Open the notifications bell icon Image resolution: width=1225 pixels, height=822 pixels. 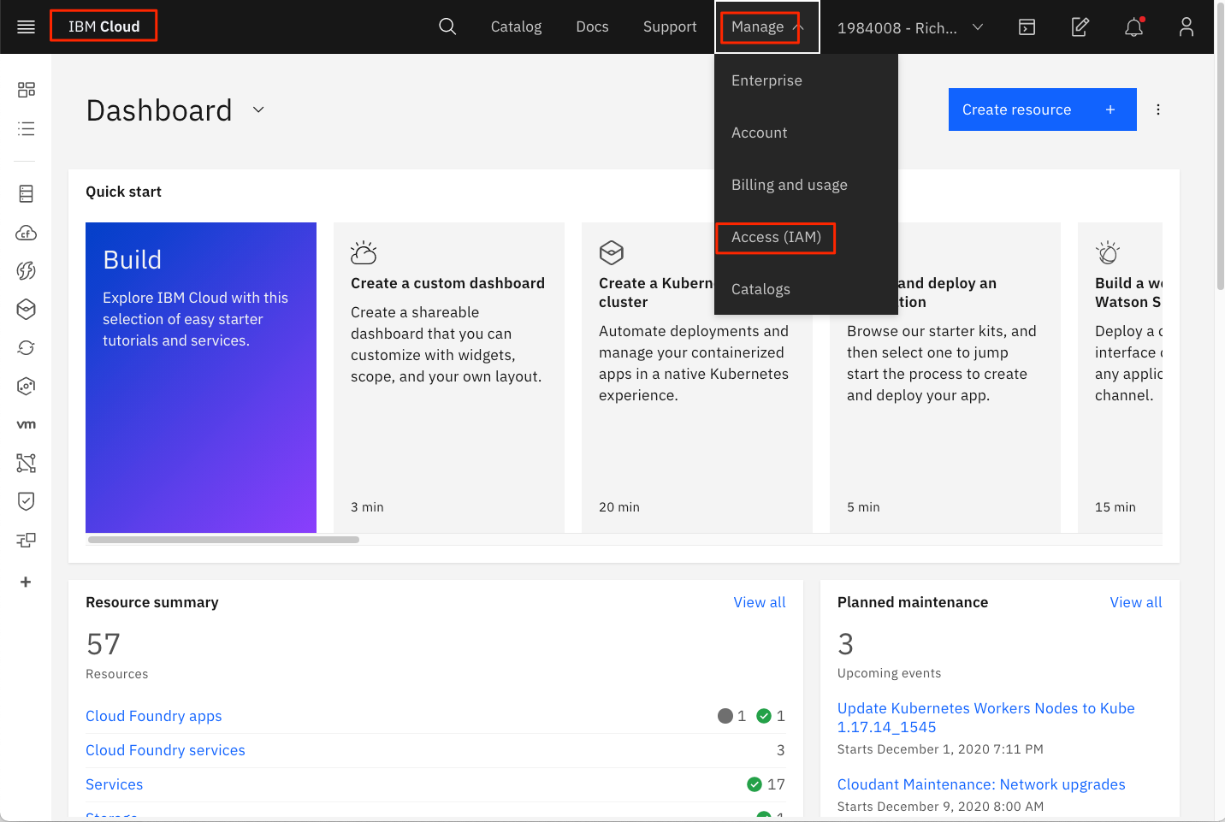tap(1133, 27)
